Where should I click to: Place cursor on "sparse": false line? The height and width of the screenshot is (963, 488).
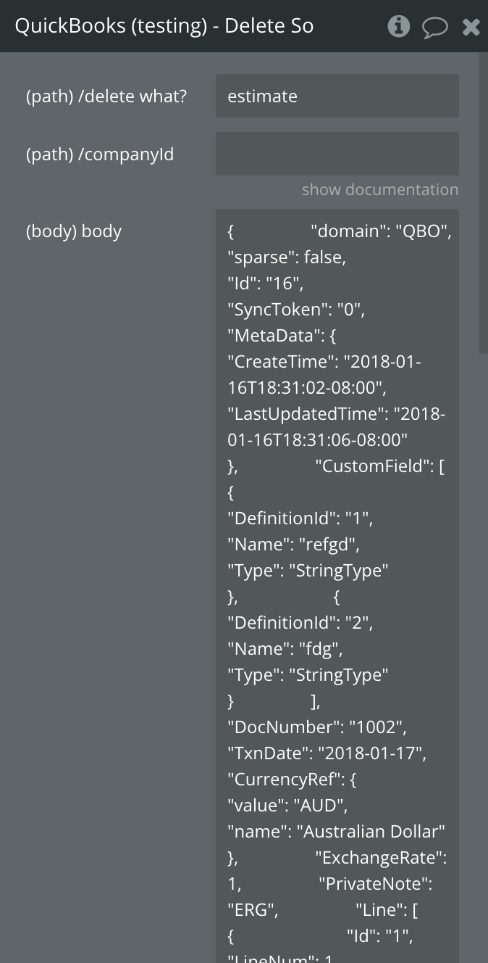[x=287, y=257]
